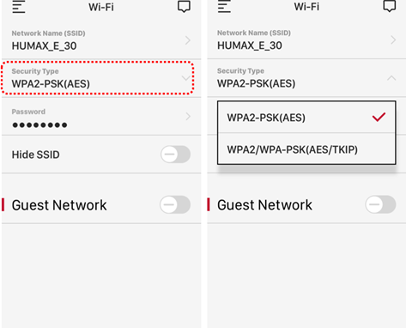The width and height of the screenshot is (406, 328).
Task: Open Password row chevron arrow
Action: (188, 116)
